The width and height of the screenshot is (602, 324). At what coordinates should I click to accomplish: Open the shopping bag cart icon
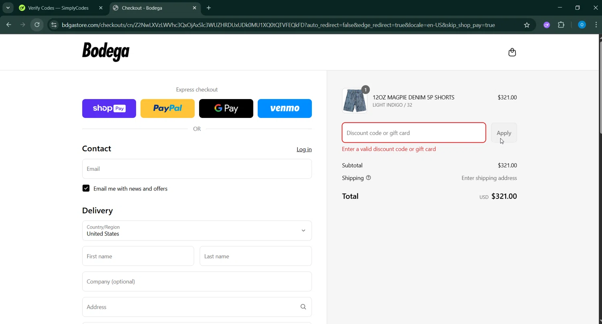(512, 52)
